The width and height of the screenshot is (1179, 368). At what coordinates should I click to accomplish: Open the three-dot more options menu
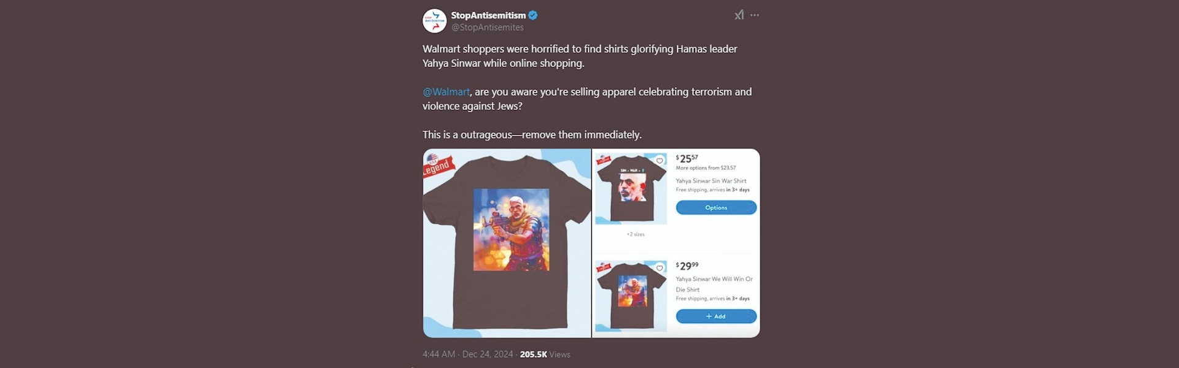click(x=755, y=15)
